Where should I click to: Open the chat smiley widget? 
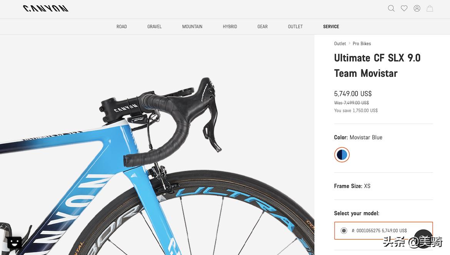point(14,243)
